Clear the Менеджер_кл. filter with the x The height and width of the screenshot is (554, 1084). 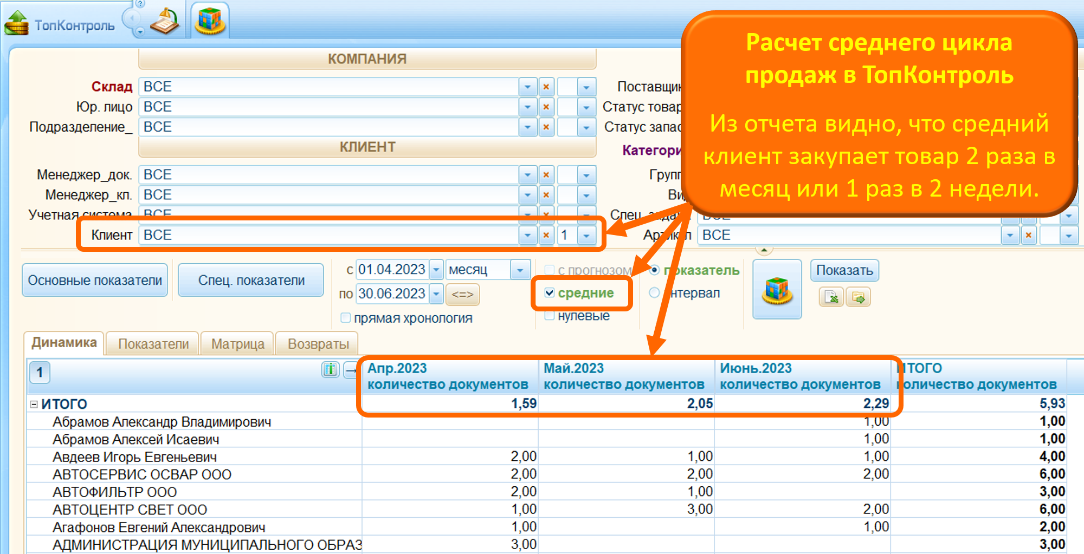pos(546,194)
